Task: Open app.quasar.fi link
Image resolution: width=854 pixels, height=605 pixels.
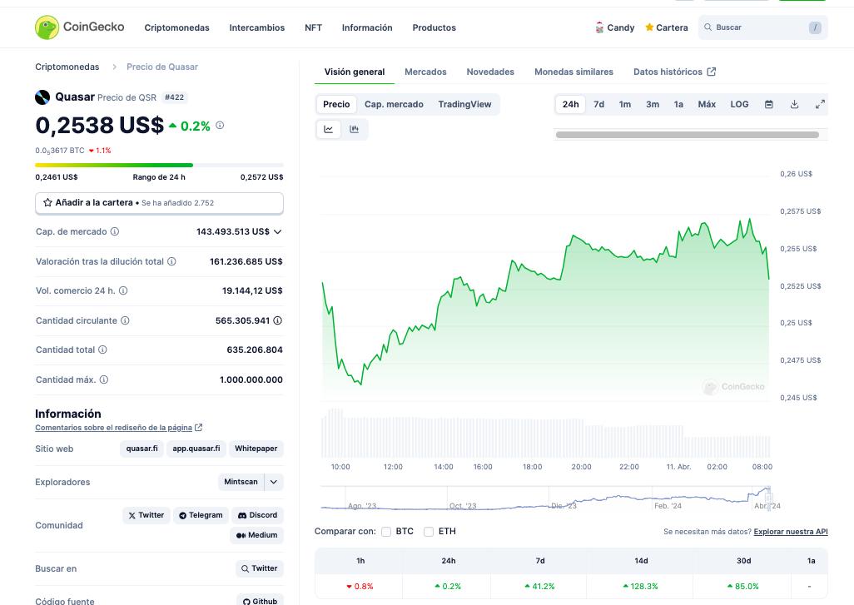Action: coord(196,449)
